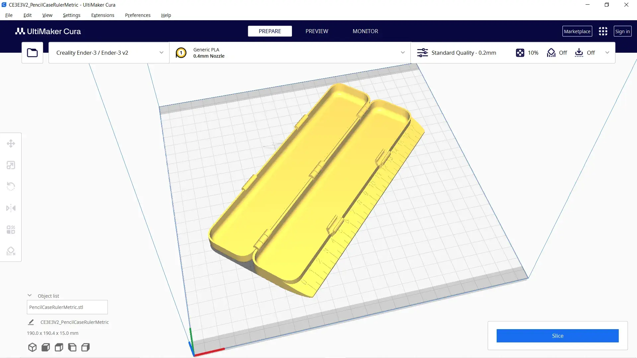Click the UltiMaker Cura logo
637x358 pixels.
point(48,31)
